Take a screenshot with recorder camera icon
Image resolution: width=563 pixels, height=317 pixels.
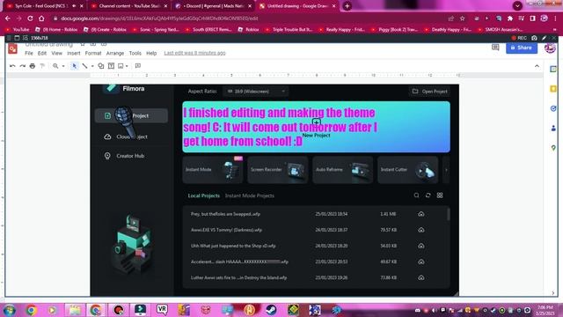(534, 38)
